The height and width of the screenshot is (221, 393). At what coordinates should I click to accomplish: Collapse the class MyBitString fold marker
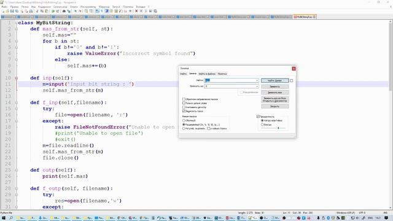(x=17, y=23)
